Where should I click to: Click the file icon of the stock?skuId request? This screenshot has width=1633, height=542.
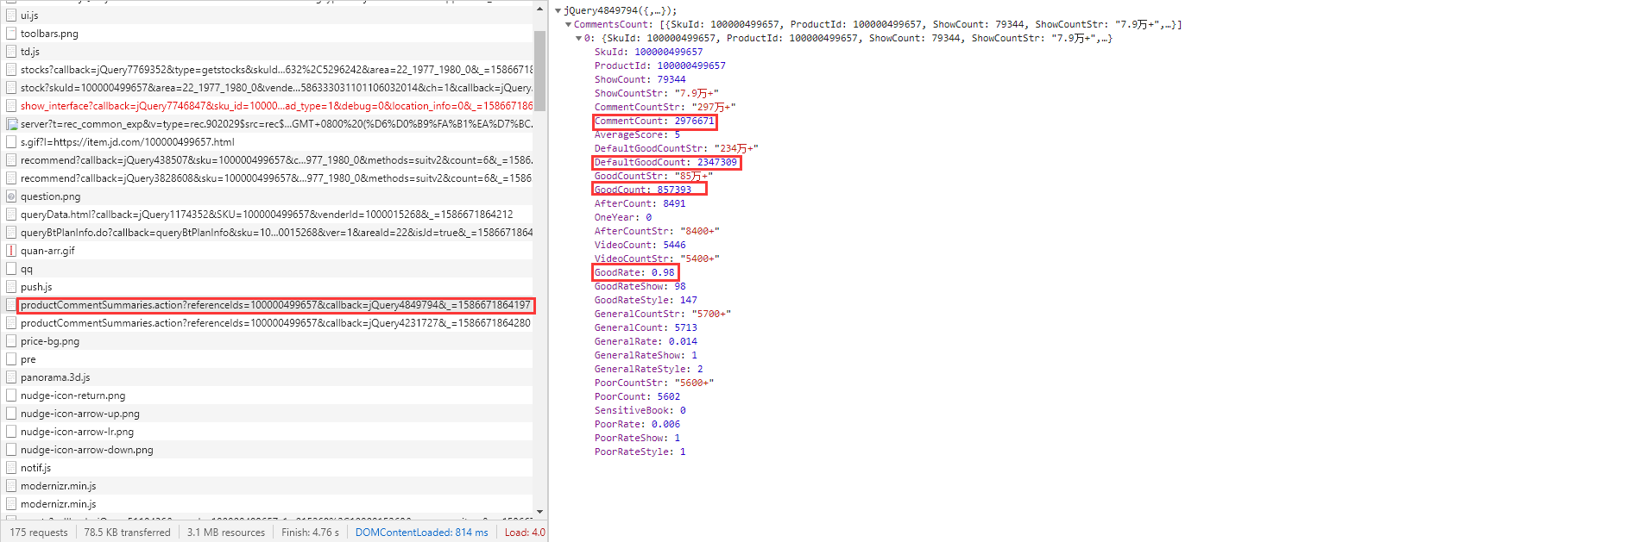click(x=11, y=88)
